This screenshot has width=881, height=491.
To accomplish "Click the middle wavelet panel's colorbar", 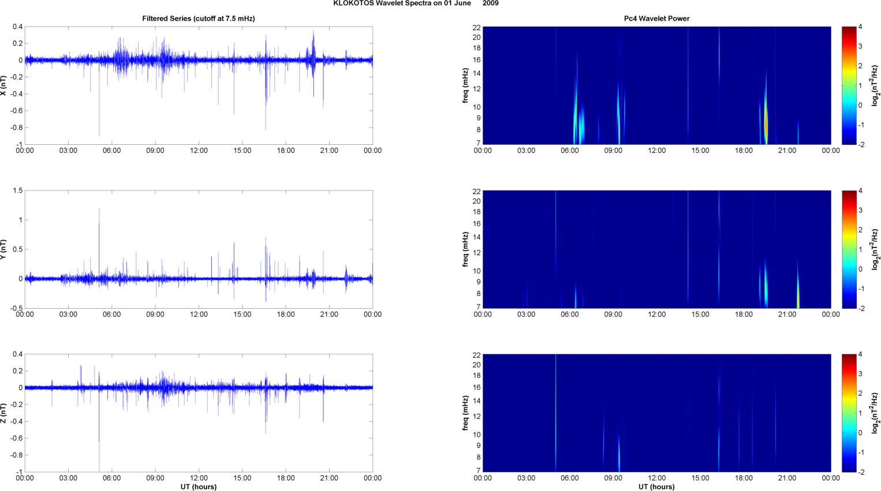I will pyautogui.click(x=849, y=249).
